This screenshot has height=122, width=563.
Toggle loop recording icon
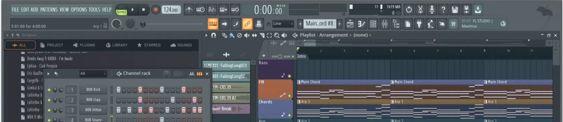coord(235,10)
